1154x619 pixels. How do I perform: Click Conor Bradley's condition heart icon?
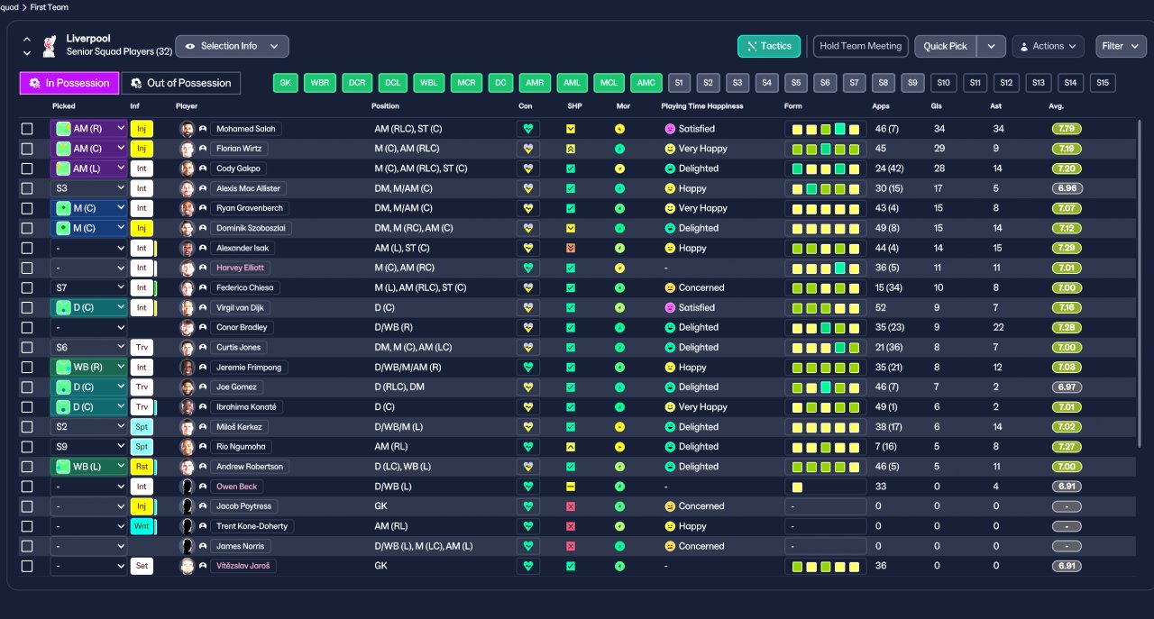pyautogui.click(x=528, y=327)
